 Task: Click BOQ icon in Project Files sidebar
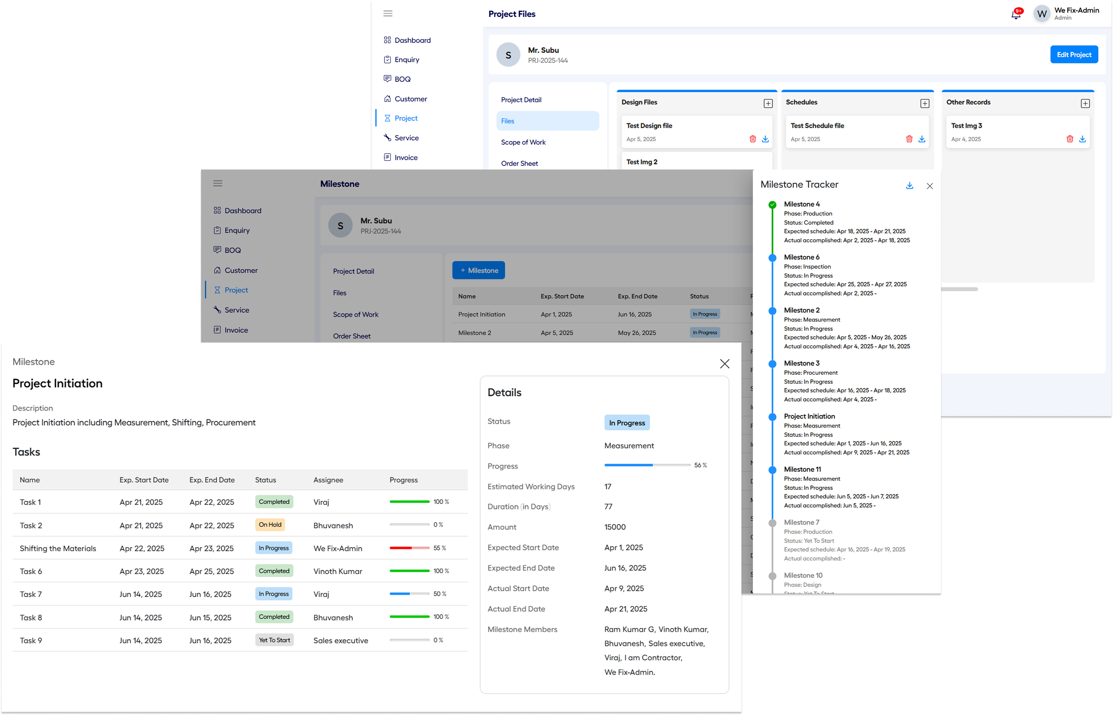pos(387,79)
